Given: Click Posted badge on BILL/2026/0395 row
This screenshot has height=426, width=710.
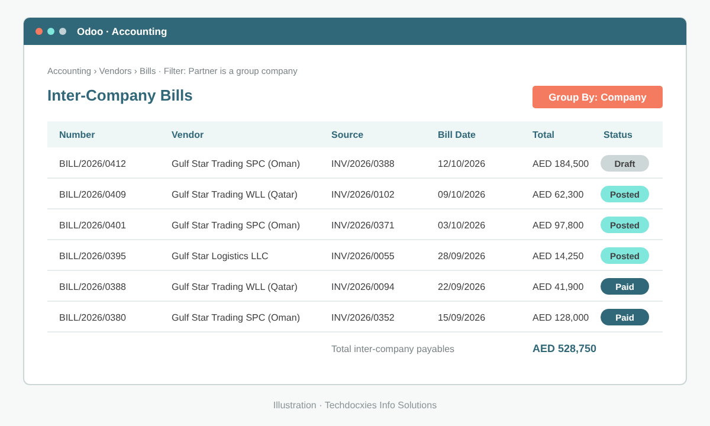Looking at the screenshot, I should click(625, 256).
